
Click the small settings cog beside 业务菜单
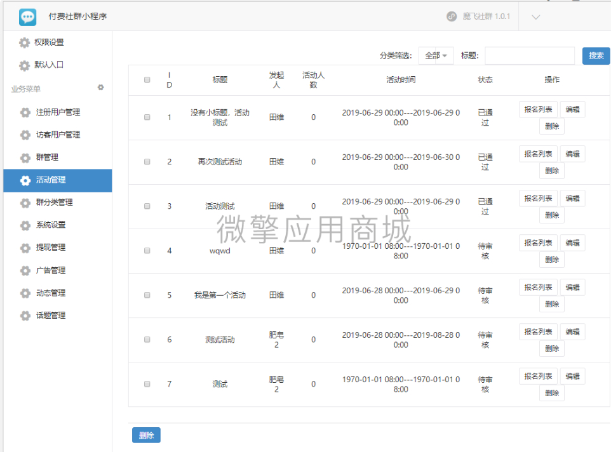point(100,88)
